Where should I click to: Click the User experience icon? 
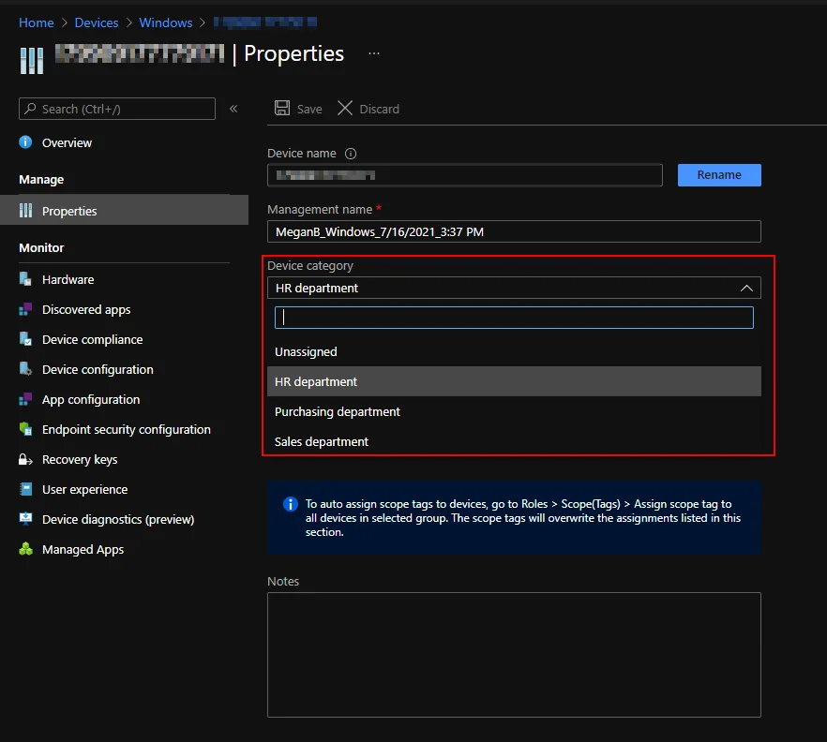25,490
